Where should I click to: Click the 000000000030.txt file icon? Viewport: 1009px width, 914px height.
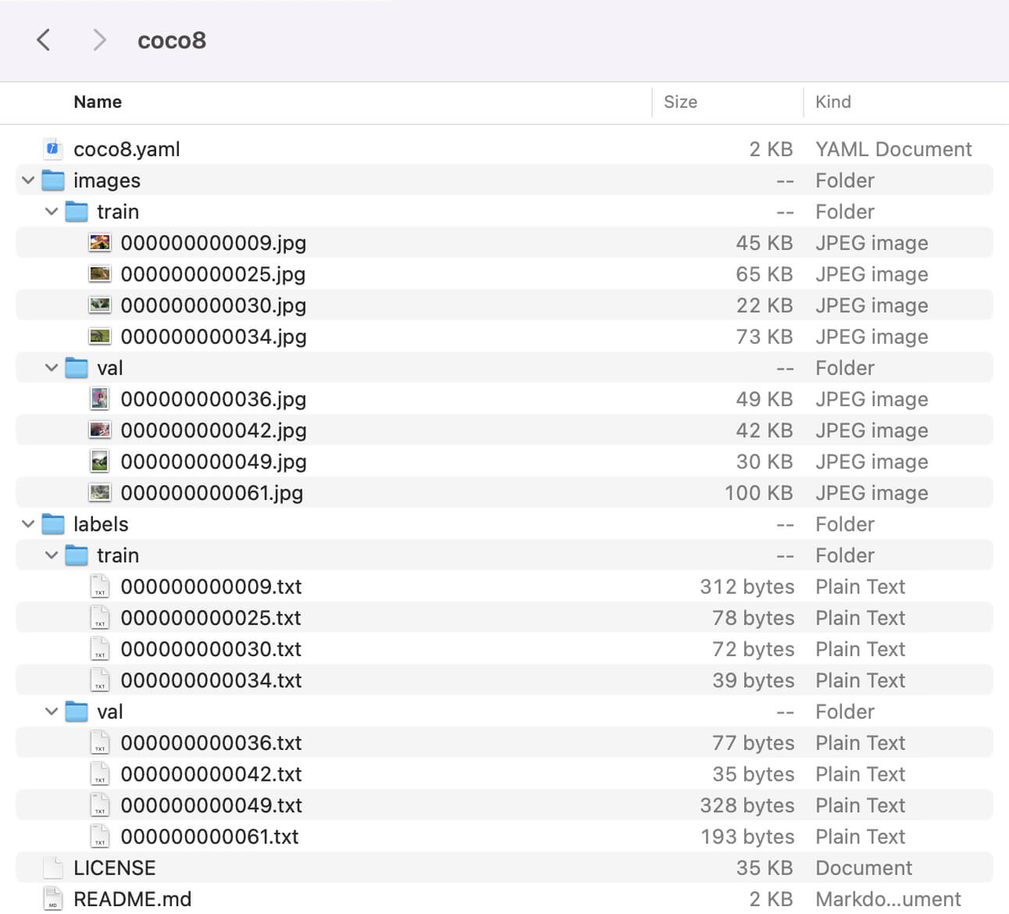(x=99, y=648)
